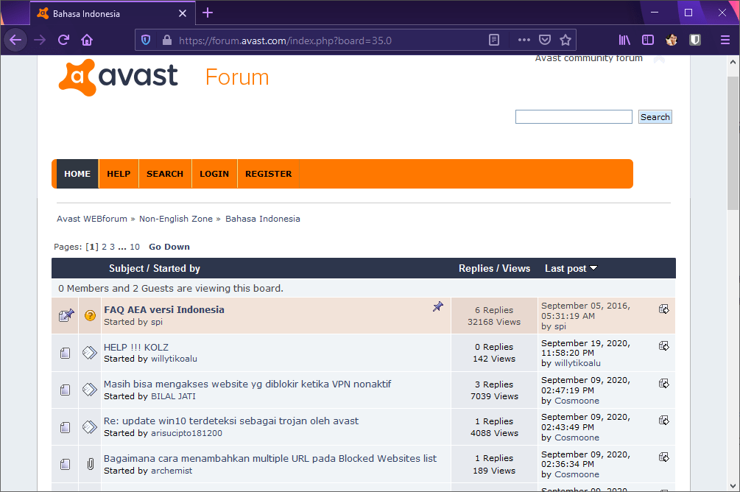Click the tracking protection shield icon
The image size is (740, 492).
[x=146, y=40]
